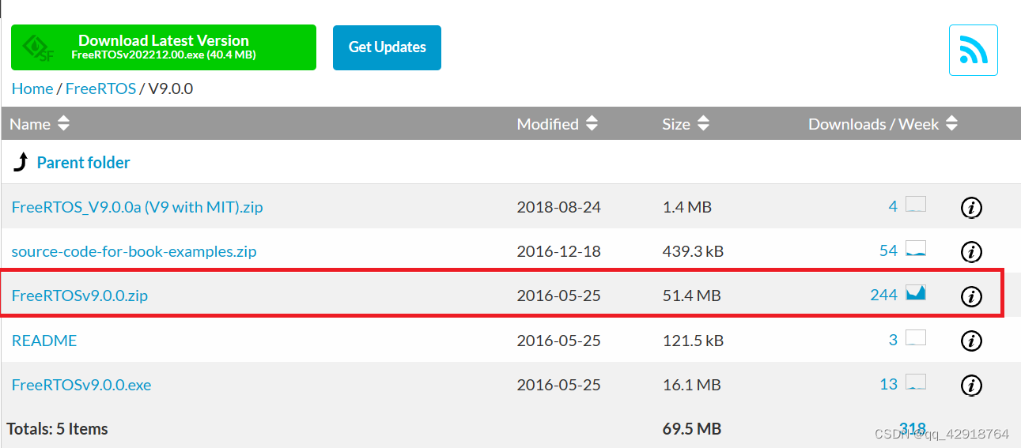
Task: Download FreeRTOSv9.0.0.zip file
Action: coord(79,296)
